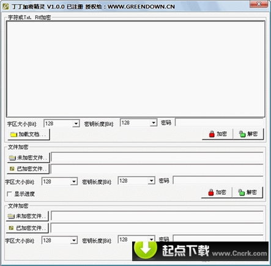The width and height of the screenshot is (271, 266).
Task: Click yellow folder icon on 加载文档 button
Action: (13, 135)
